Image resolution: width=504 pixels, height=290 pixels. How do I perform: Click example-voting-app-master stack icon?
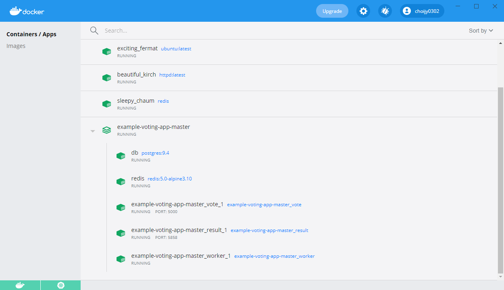point(106,130)
